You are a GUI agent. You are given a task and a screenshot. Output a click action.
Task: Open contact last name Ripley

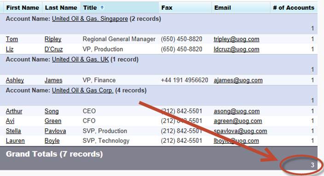tap(53, 39)
